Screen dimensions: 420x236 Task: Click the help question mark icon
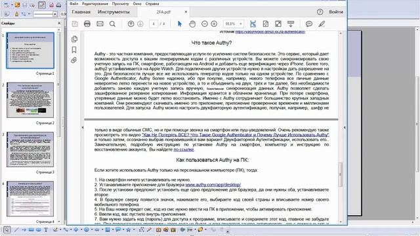(x=320, y=12)
